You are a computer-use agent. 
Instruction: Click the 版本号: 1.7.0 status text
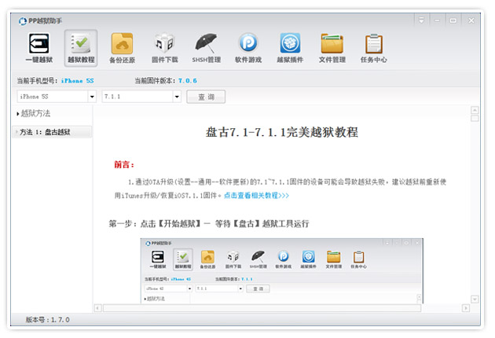tap(48, 320)
